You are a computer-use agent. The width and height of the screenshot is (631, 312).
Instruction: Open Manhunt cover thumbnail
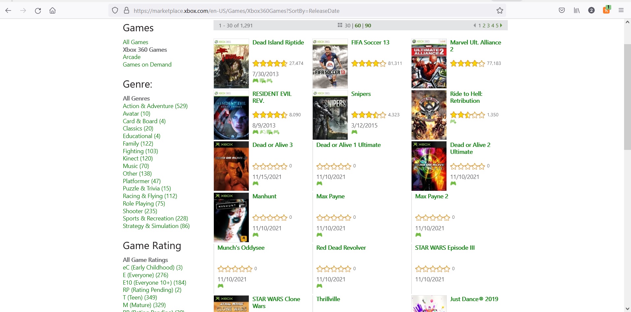pyautogui.click(x=231, y=217)
